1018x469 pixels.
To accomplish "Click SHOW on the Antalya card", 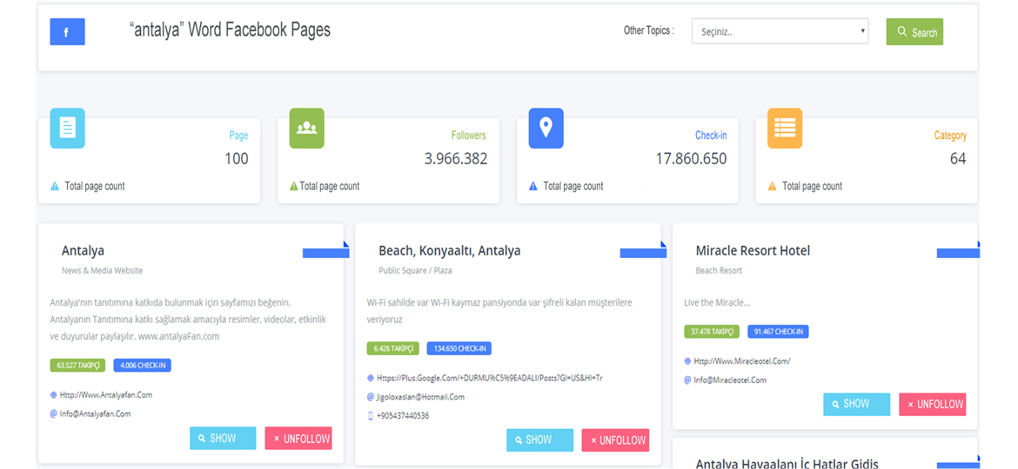I will click(x=223, y=439).
